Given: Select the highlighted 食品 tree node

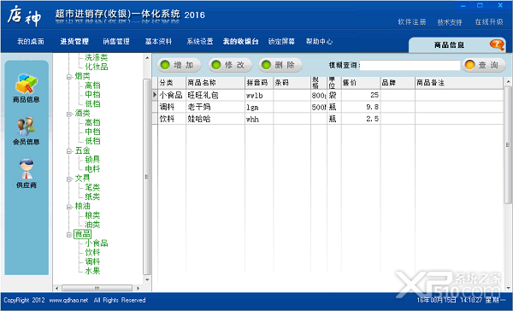Looking at the screenshot, I should click(82, 234).
